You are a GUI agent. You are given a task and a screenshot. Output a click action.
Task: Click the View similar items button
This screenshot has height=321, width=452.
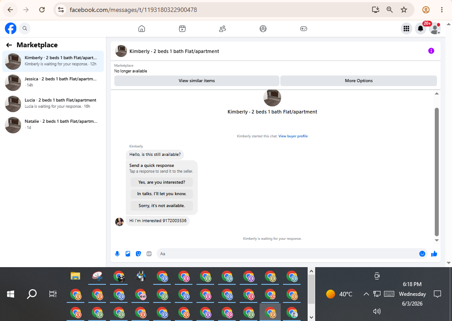coord(196,81)
